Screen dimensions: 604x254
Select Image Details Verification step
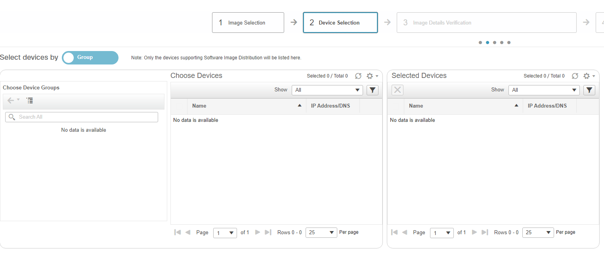(x=486, y=23)
